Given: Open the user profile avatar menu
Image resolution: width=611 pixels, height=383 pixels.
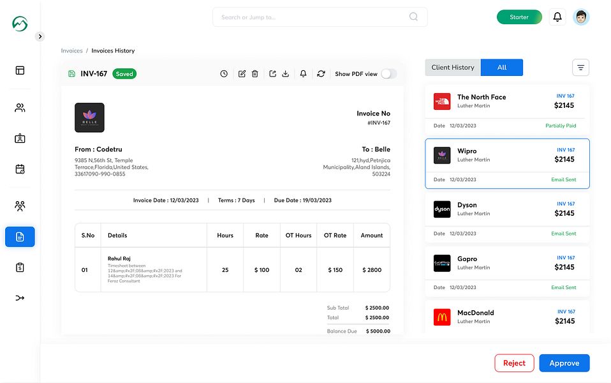Looking at the screenshot, I should pyautogui.click(x=581, y=17).
